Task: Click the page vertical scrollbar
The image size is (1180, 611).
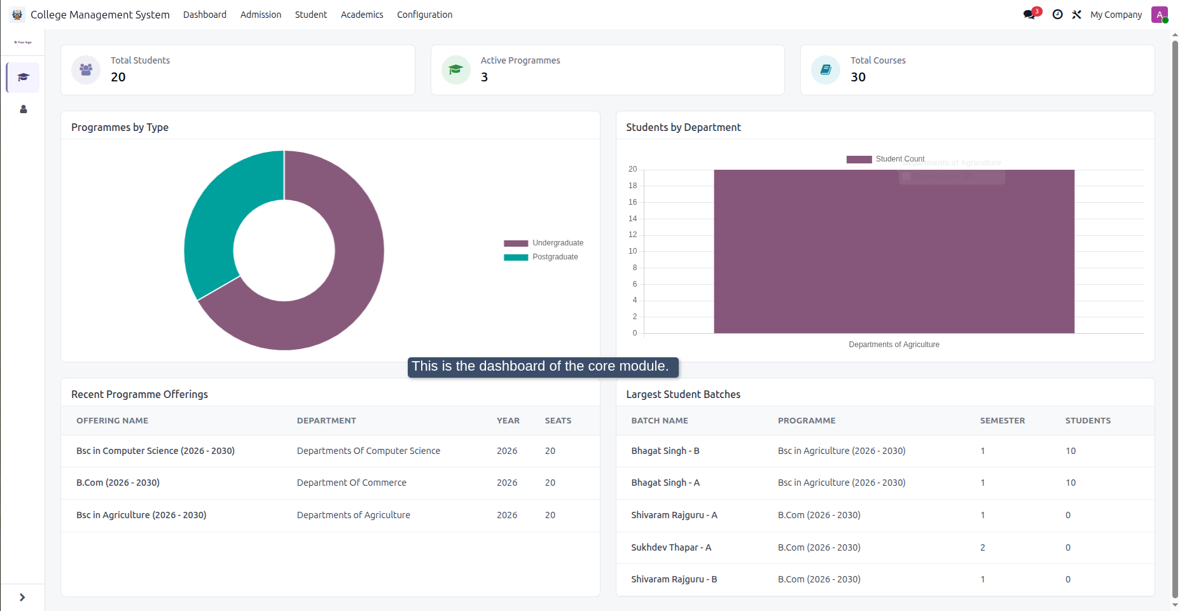Action: tap(1175, 318)
